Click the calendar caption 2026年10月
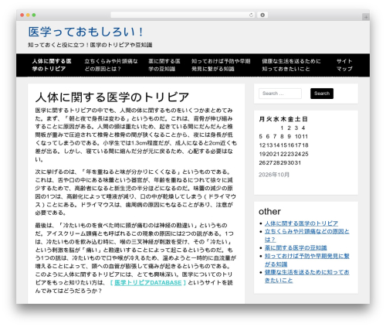386x327 pixels. [x=274, y=175]
